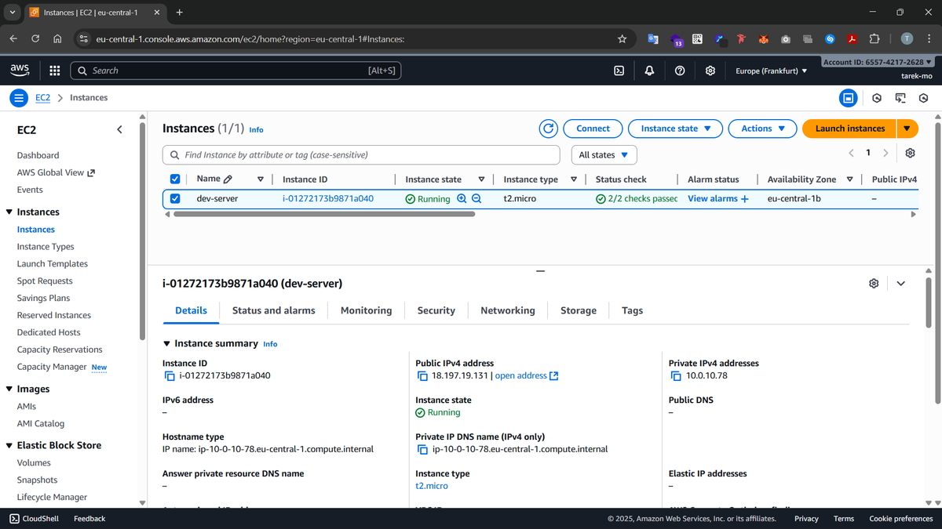Collapse the Instance summary section
This screenshot has height=529, width=942.
pos(166,343)
